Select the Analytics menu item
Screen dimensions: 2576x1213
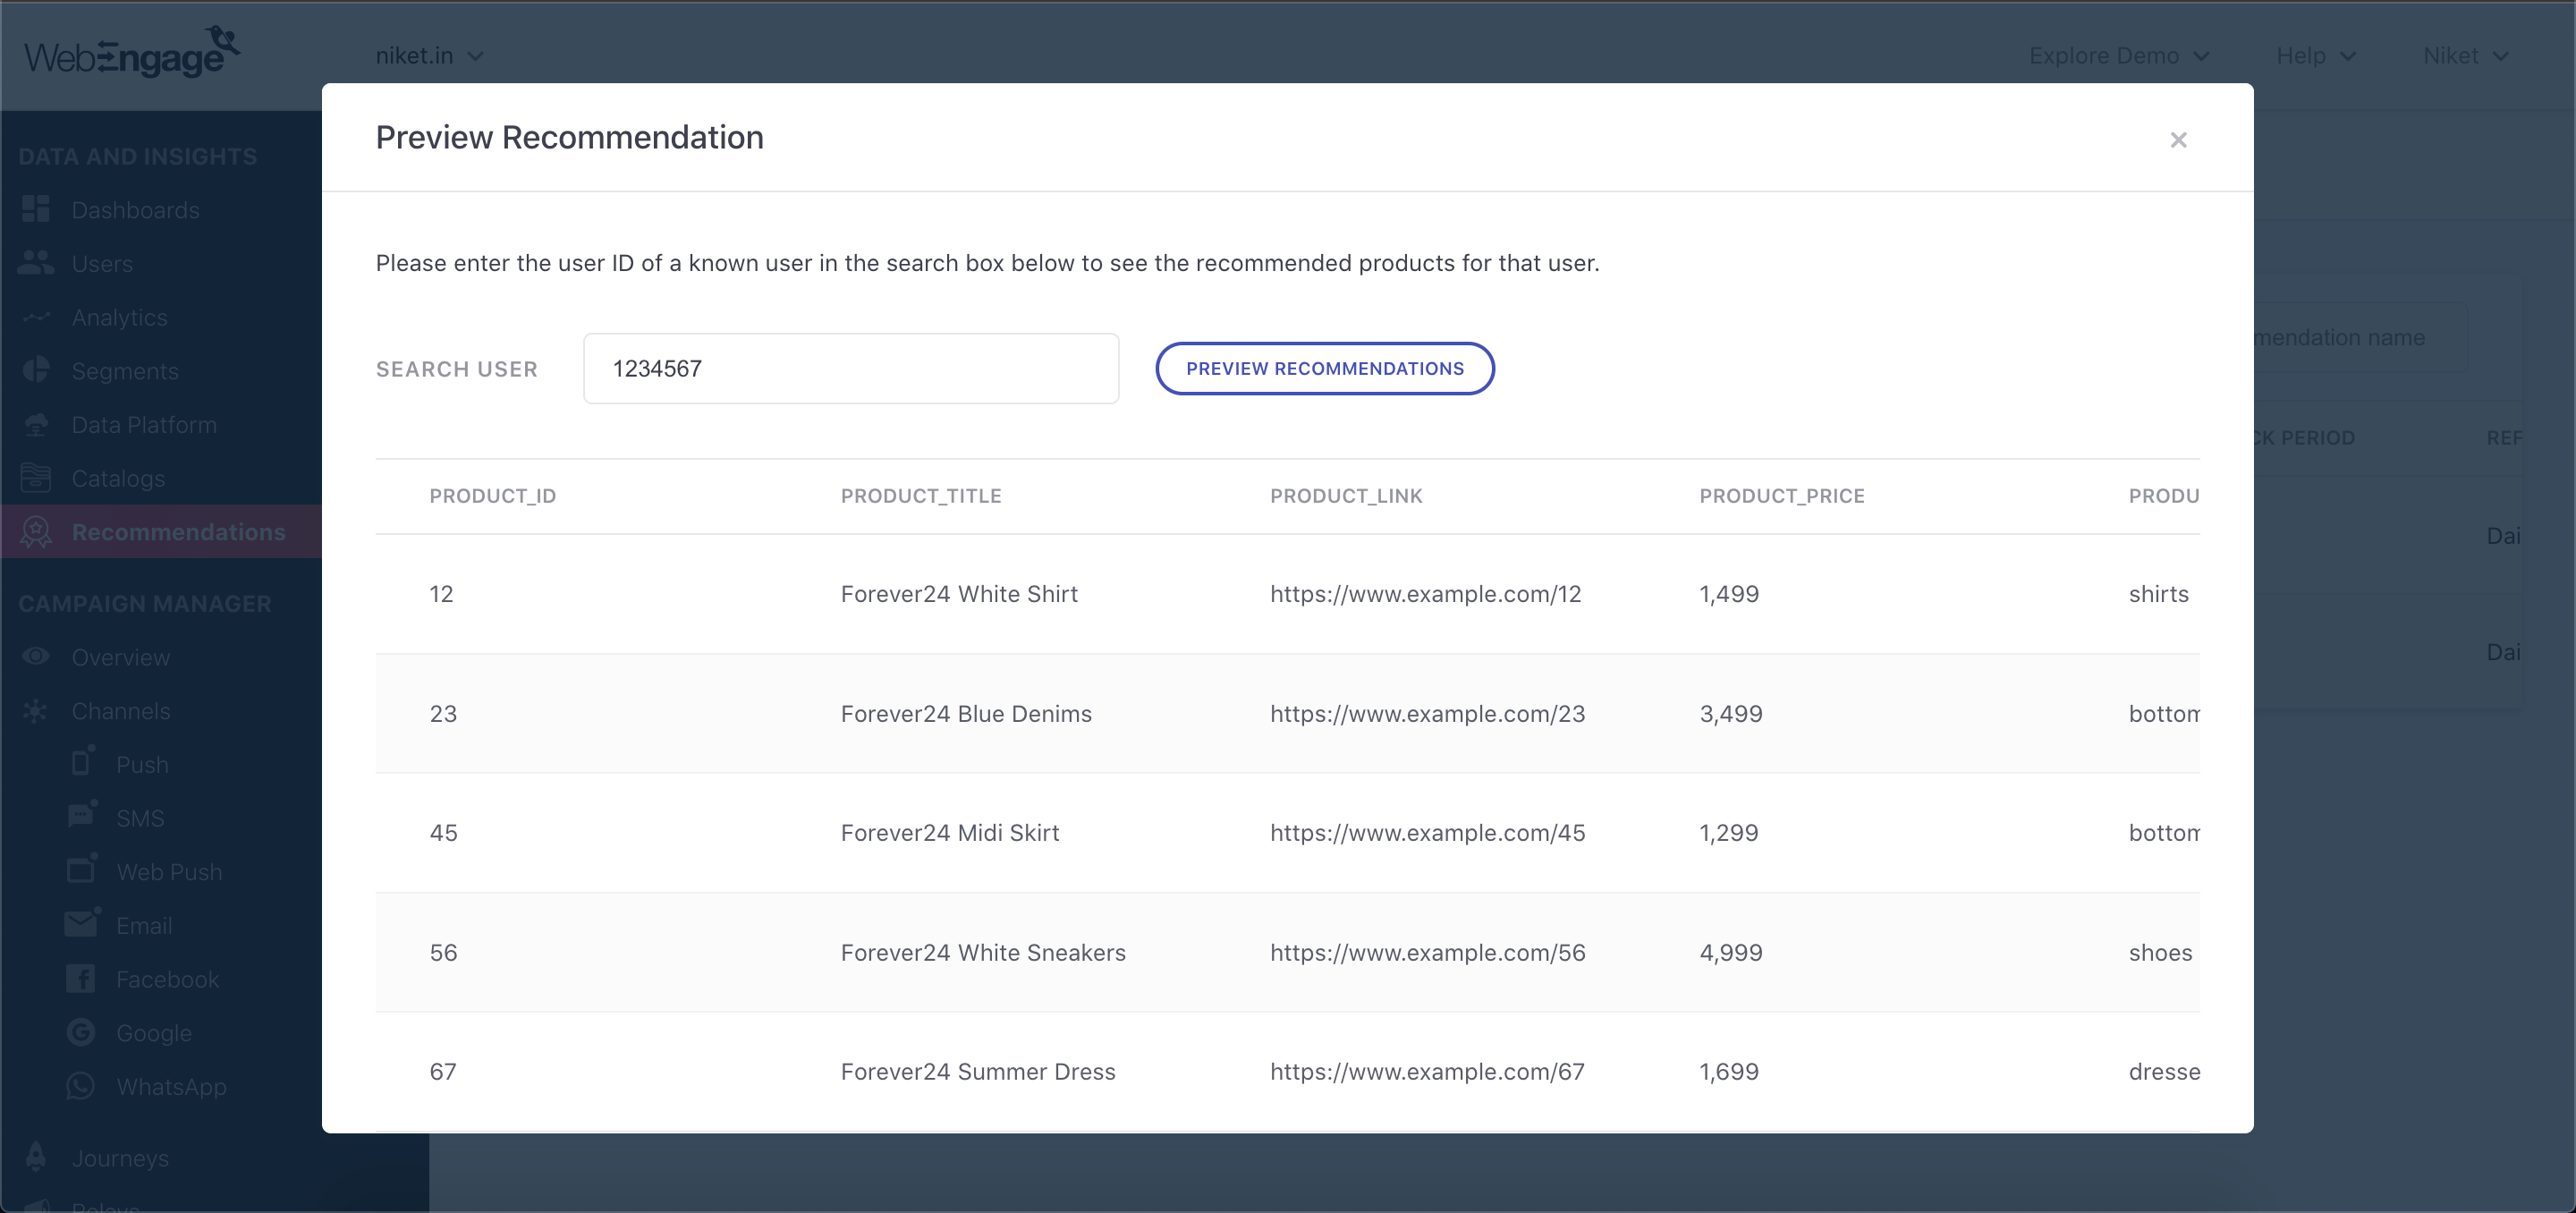click(x=120, y=317)
